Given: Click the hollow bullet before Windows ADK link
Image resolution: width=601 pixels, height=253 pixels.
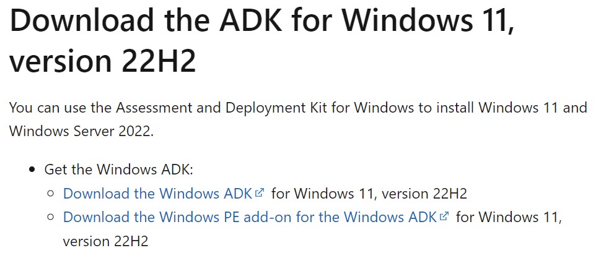Looking at the screenshot, I should (x=51, y=194).
